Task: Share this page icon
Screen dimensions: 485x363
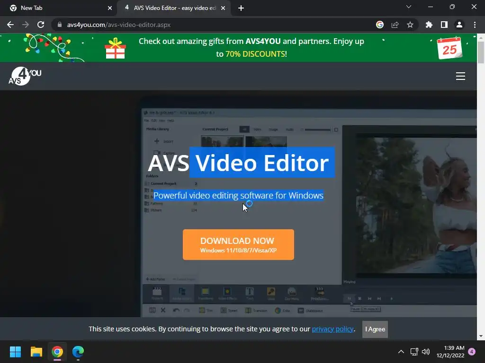Action: (395, 25)
